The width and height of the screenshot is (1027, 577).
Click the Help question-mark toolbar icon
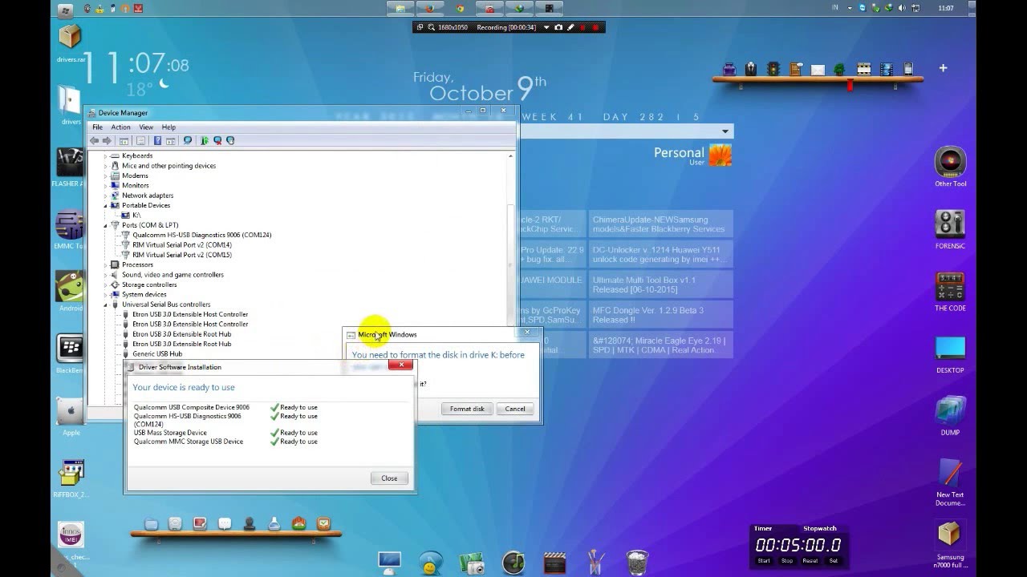click(x=157, y=140)
